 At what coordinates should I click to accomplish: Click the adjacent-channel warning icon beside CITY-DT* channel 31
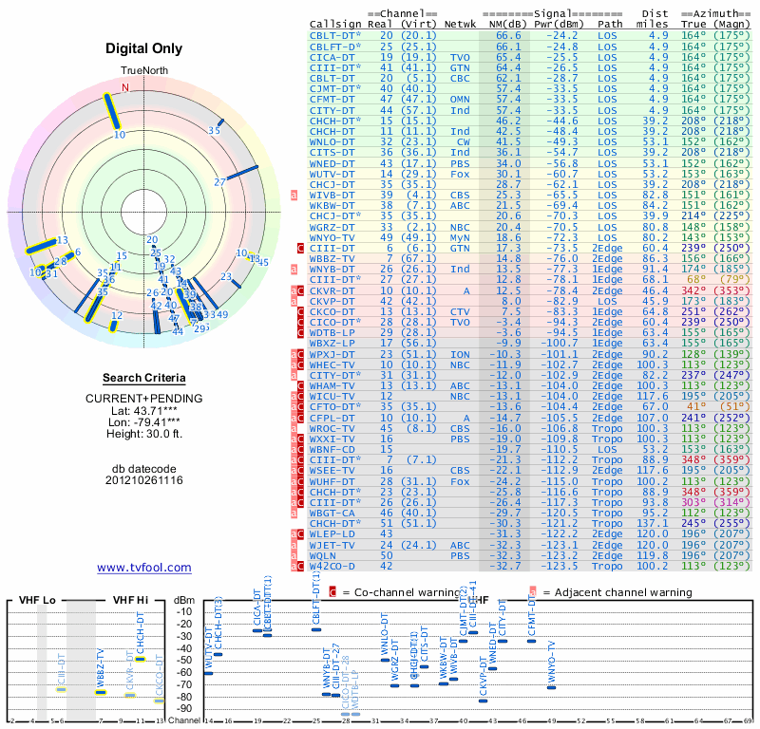(294, 375)
